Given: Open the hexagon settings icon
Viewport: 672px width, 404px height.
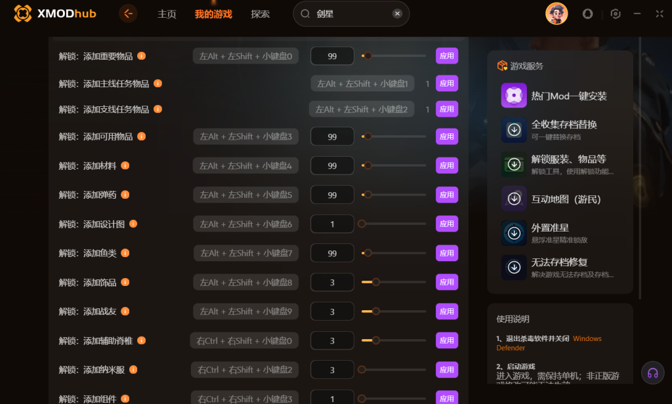Looking at the screenshot, I should point(616,14).
